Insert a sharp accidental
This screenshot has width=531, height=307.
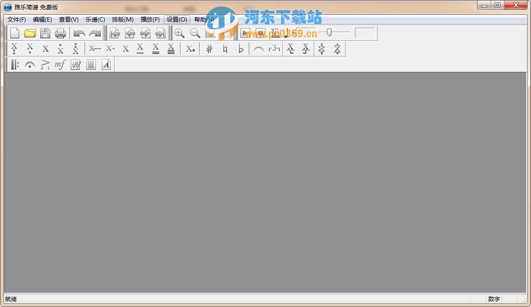coord(208,48)
